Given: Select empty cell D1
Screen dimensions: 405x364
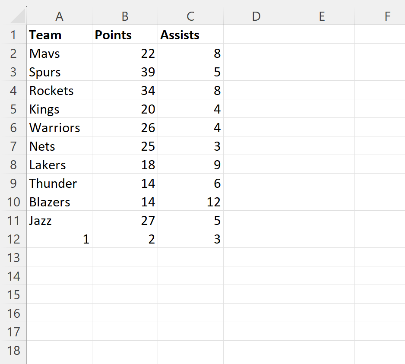Looking at the screenshot, I should click(x=256, y=35).
